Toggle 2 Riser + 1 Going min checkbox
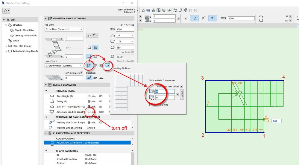Image resolution: width=299 pixels, height=165 pixels. 89,107
